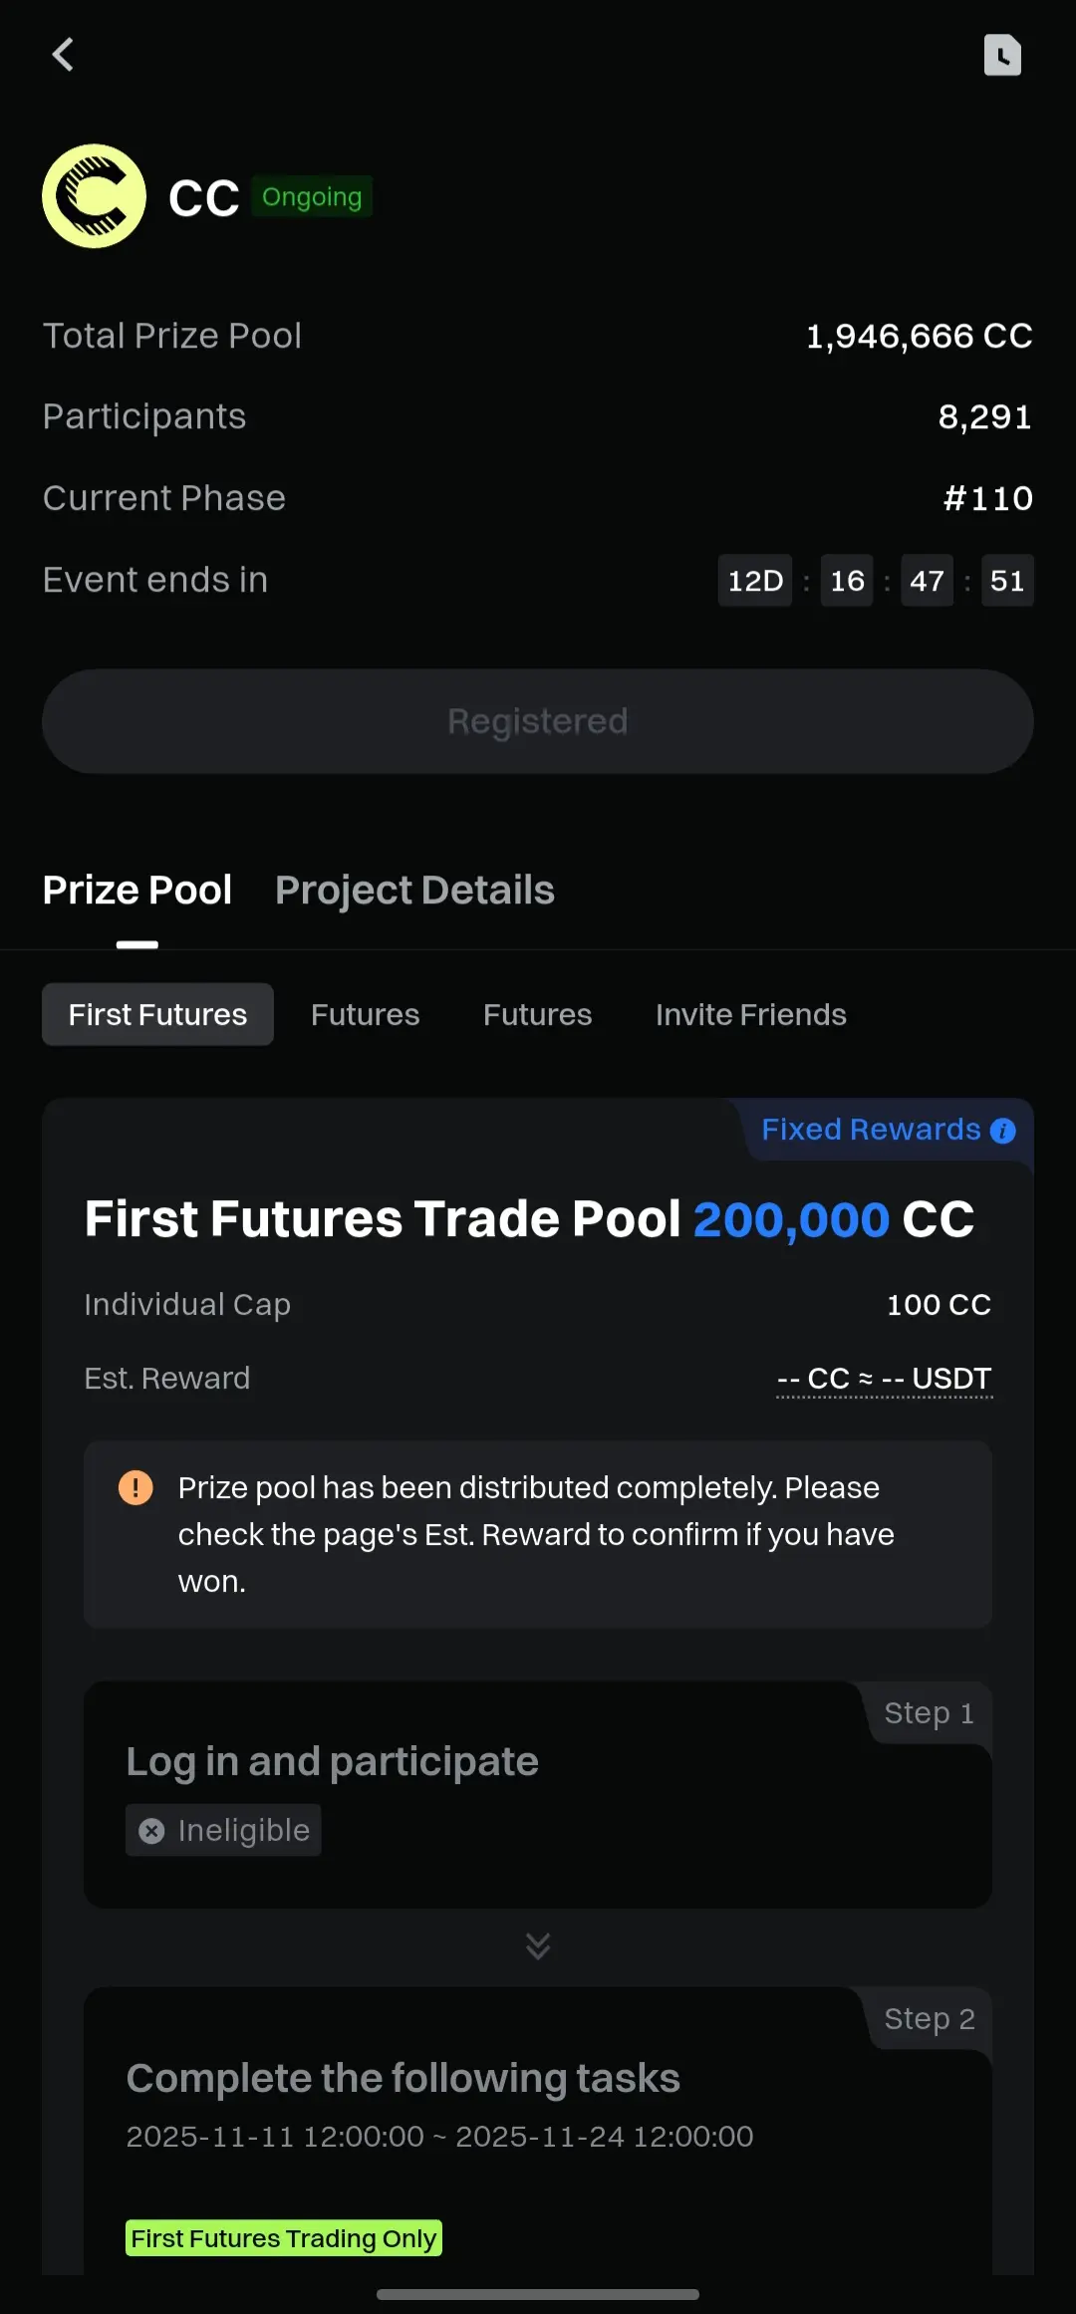Tap the CC coin logo
This screenshot has width=1076, height=2314.
click(x=95, y=196)
